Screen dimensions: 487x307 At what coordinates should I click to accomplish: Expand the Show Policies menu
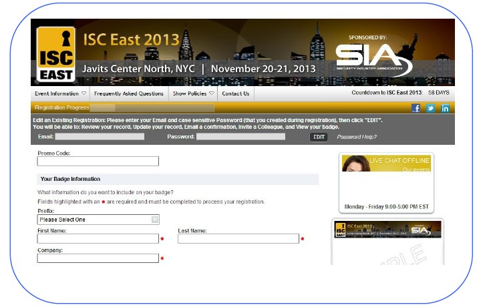coord(193,93)
